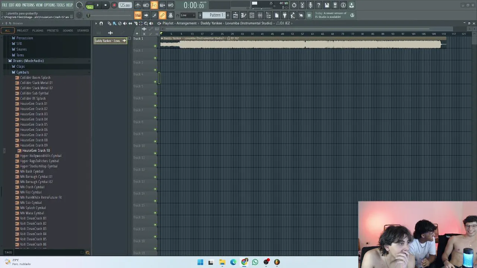The image size is (477, 268).
Task: Toggle the record button
Action: (x=114, y=5)
